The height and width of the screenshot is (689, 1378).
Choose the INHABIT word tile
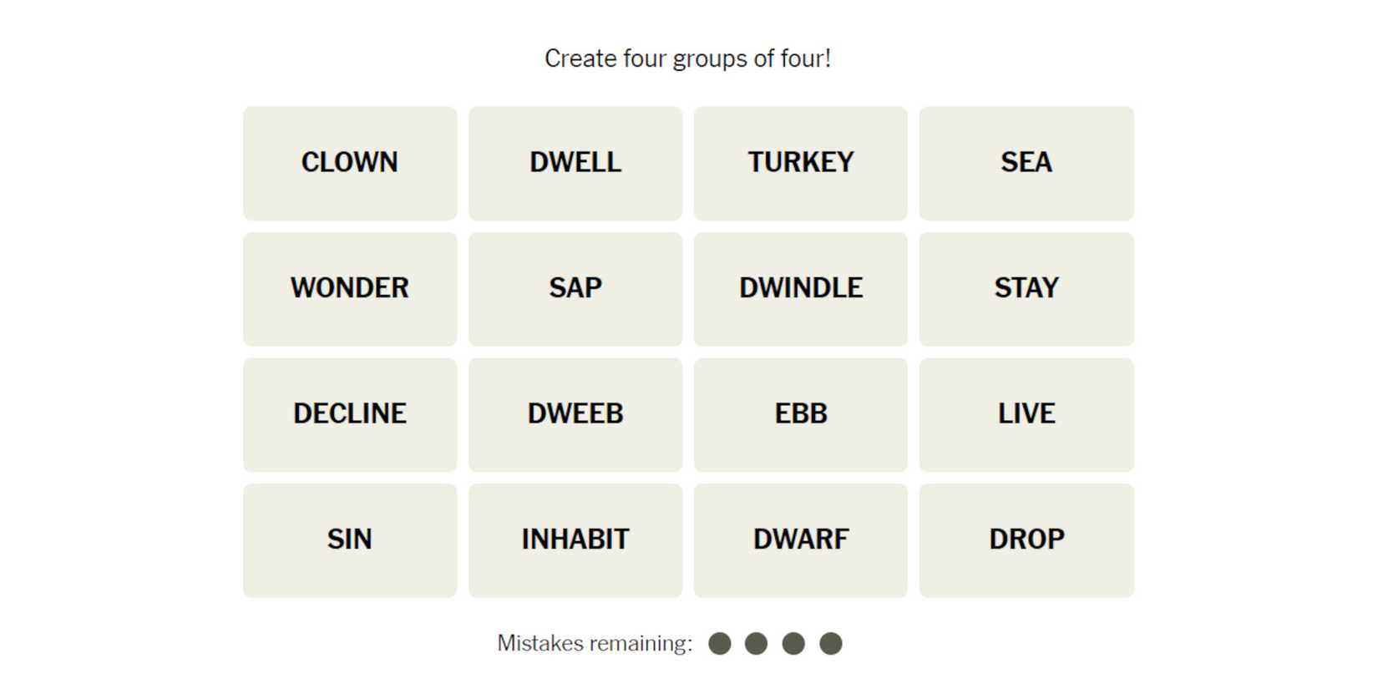point(575,540)
